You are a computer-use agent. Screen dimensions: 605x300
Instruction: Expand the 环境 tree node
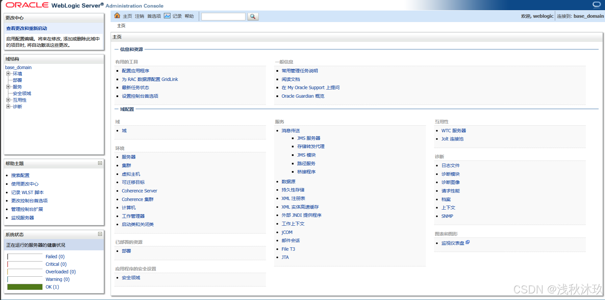pyautogui.click(x=9, y=73)
